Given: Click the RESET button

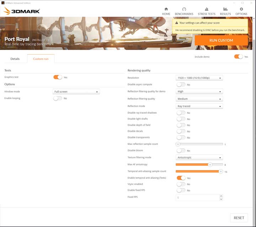Looking at the screenshot, I should 239,218.
